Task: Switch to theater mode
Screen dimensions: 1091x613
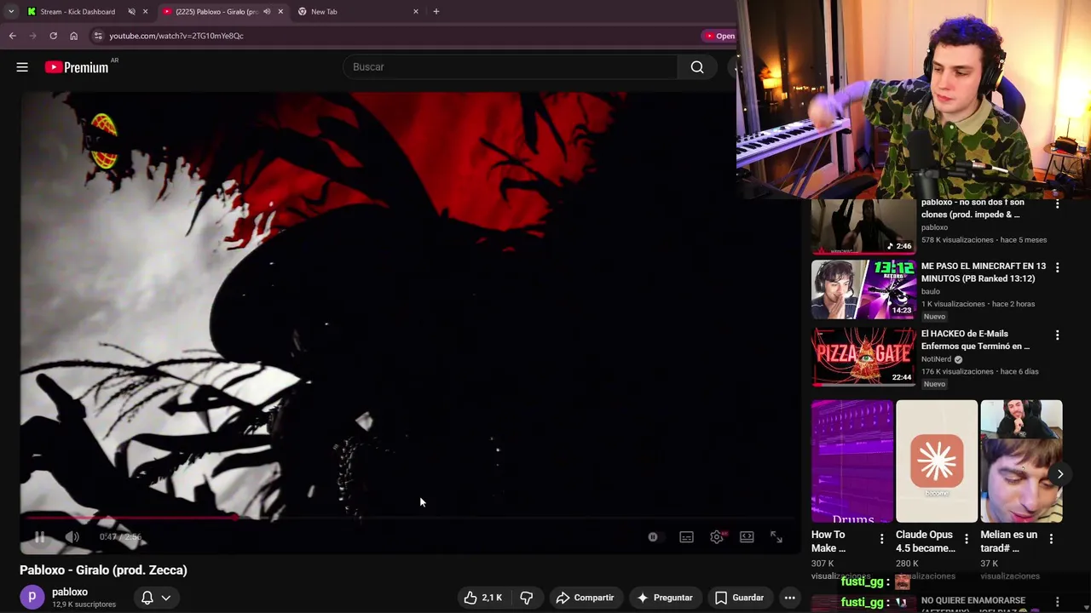Action: (747, 537)
